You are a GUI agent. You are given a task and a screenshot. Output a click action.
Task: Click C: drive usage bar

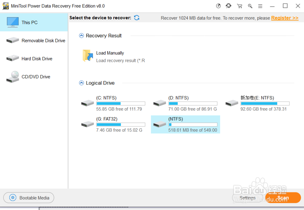(x=121, y=103)
